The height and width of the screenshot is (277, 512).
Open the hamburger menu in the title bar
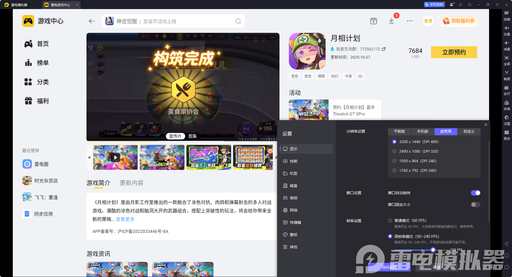(x=461, y=5)
